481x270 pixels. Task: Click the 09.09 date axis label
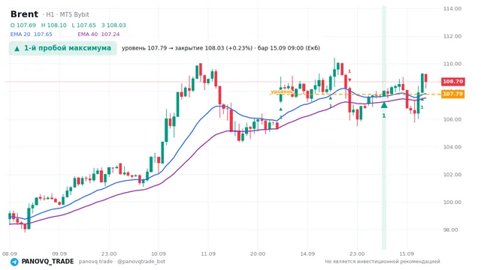[x=59, y=253]
